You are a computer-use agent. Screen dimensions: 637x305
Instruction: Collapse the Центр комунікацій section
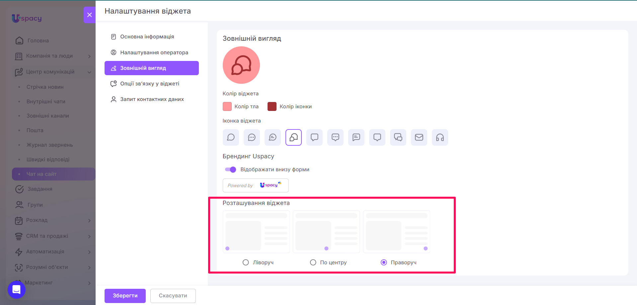[x=53, y=72]
